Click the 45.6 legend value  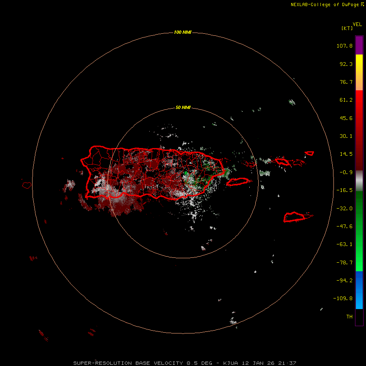346,118
